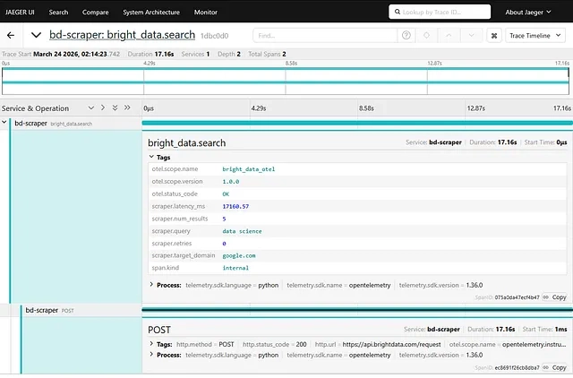This screenshot has height=378, width=573.
Task: Copy SpanID of bright_data.search span
Action: 555,296
